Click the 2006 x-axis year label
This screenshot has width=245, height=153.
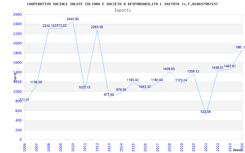[x=25, y=147]
